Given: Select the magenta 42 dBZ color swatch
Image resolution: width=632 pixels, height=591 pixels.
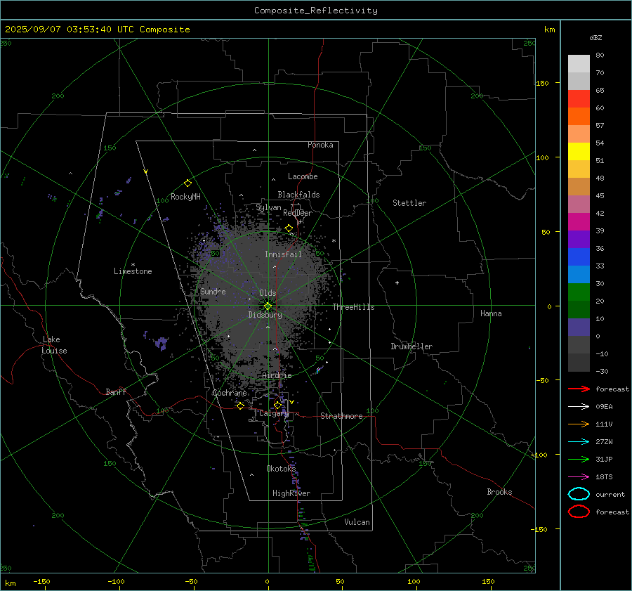Looking at the screenshot, I should tap(579, 221).
